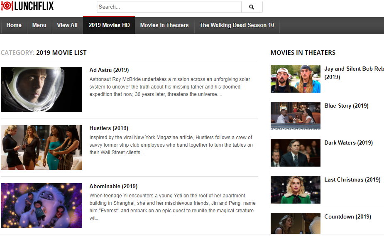The height and width of the screenshot is (236, 384).
Task: Click the Blue Story diner thumbnail
Action: [x=295, y=116]
